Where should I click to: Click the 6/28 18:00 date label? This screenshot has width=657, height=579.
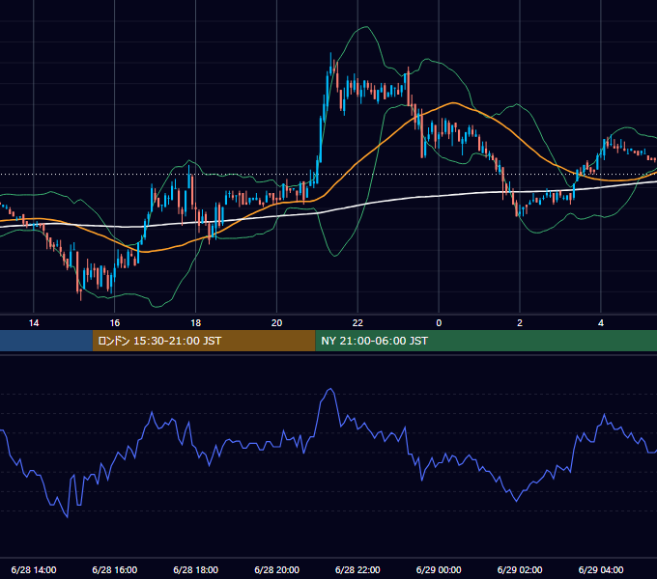(196, 569)
